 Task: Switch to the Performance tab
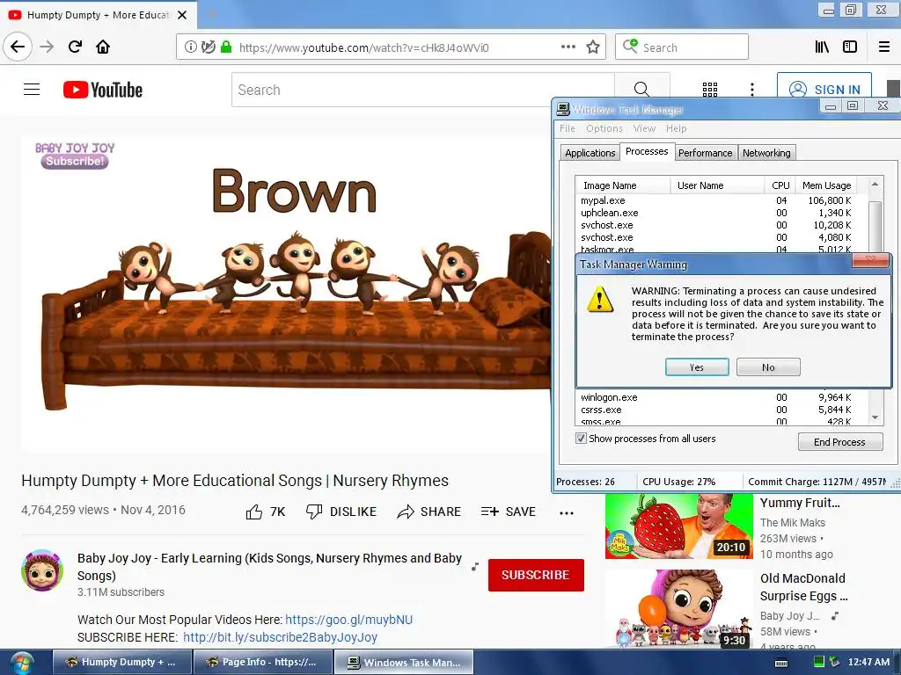pyautogui.click(x=705, y=153)
